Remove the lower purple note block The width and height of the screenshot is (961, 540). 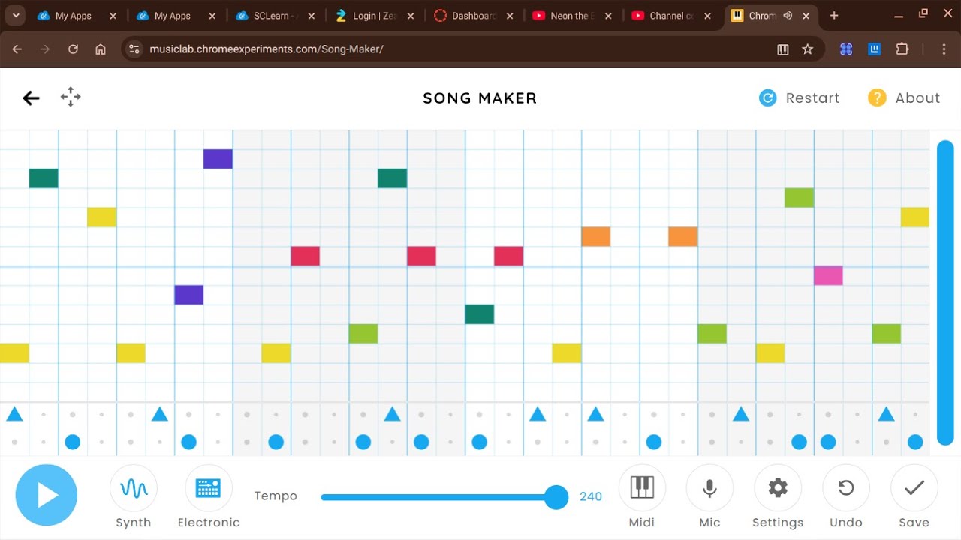[189, 295]
